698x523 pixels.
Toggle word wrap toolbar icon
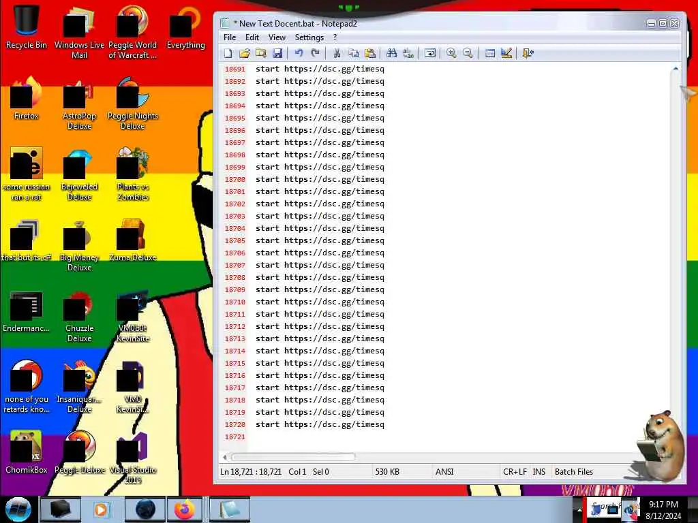point(430,53)
